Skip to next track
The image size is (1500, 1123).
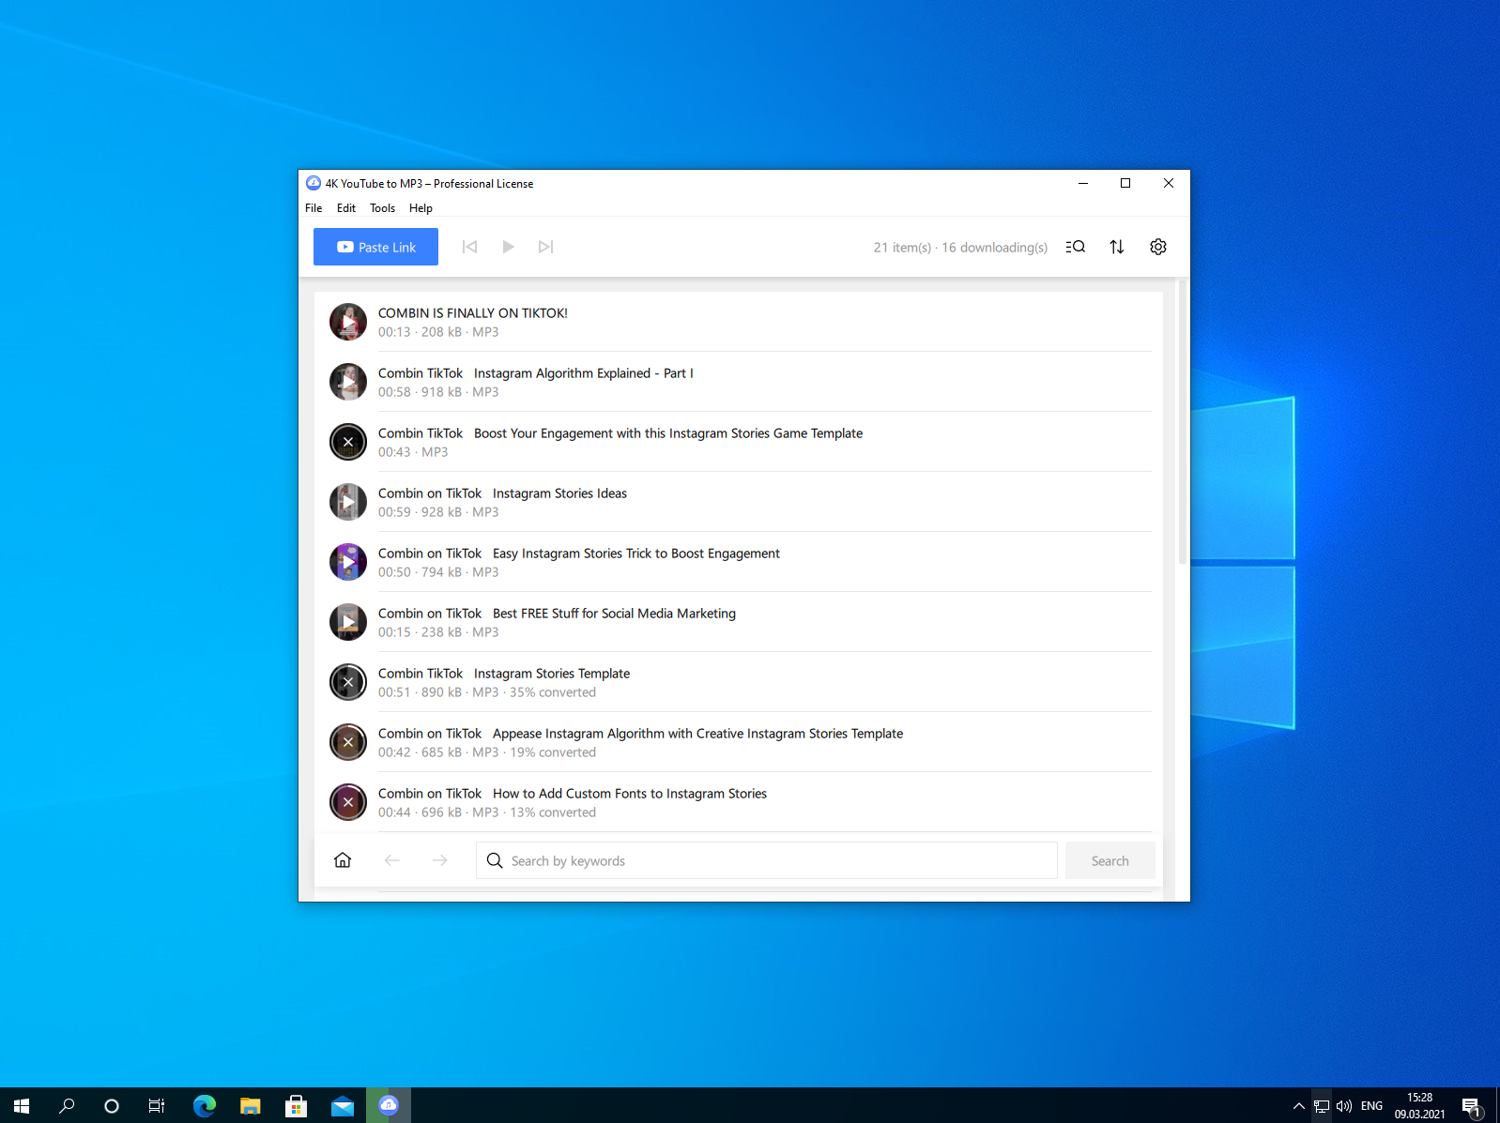pyautogui.click(x=545, y=247)
